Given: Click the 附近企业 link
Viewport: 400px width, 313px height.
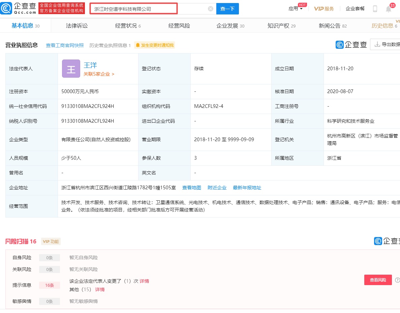Looking at the screenshot, I should (x=217, y=188).
